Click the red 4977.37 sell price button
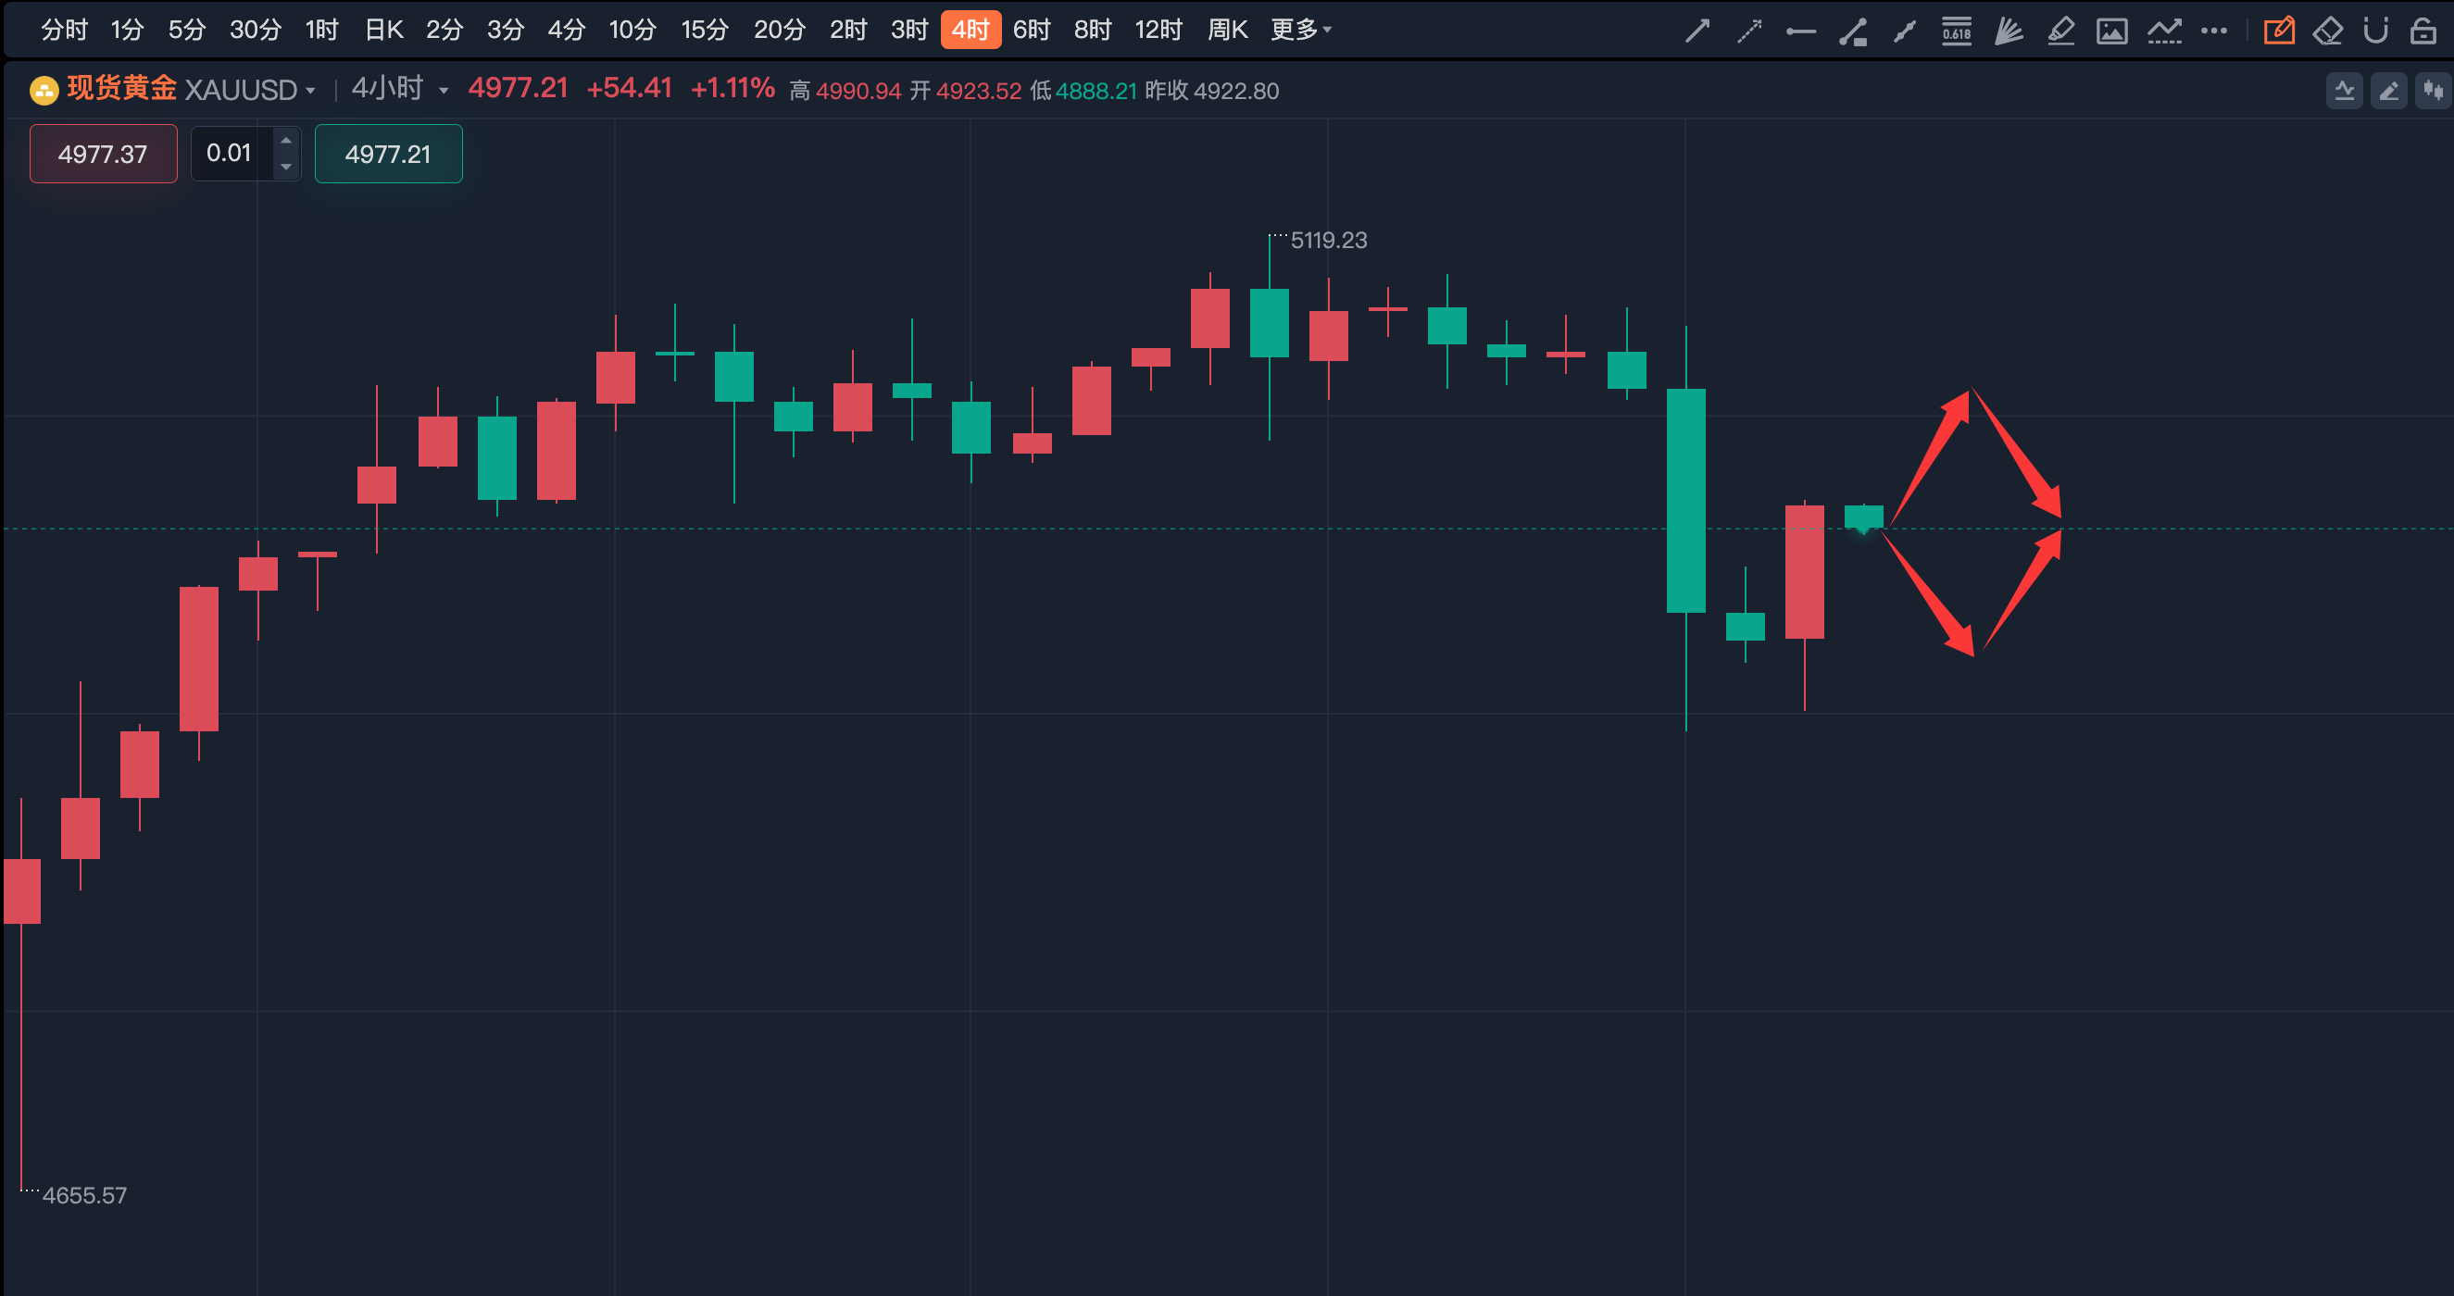The image size is (2454, 1296). (103, 155)
